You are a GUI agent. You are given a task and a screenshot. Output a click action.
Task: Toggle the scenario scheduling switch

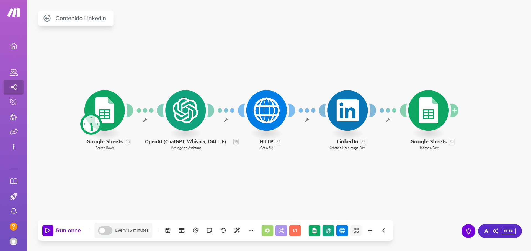pos(105,231)
